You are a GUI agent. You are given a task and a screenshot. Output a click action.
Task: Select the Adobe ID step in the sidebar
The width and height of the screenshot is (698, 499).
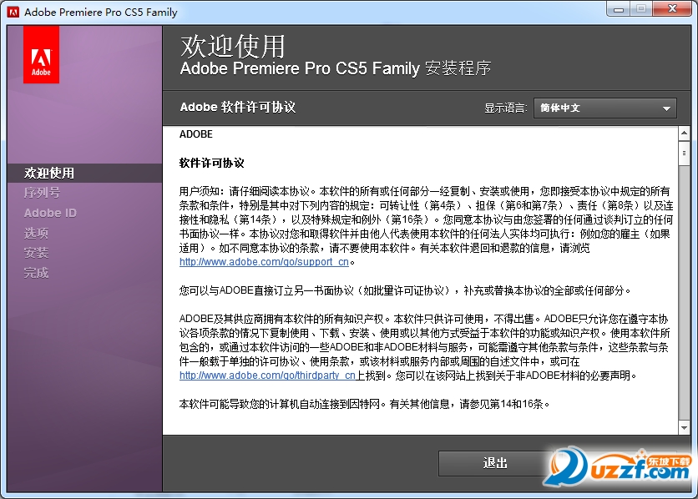point(50,213)
